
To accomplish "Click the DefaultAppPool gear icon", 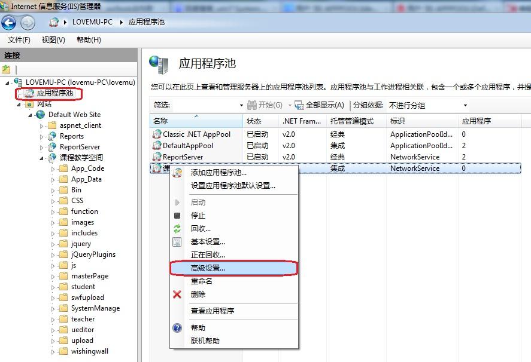I will (x=157, y=145).
